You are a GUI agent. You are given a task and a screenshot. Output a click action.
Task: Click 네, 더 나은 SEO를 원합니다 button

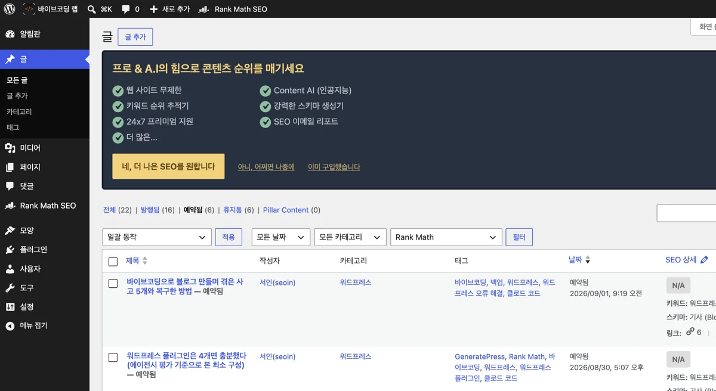coord(168,166)
